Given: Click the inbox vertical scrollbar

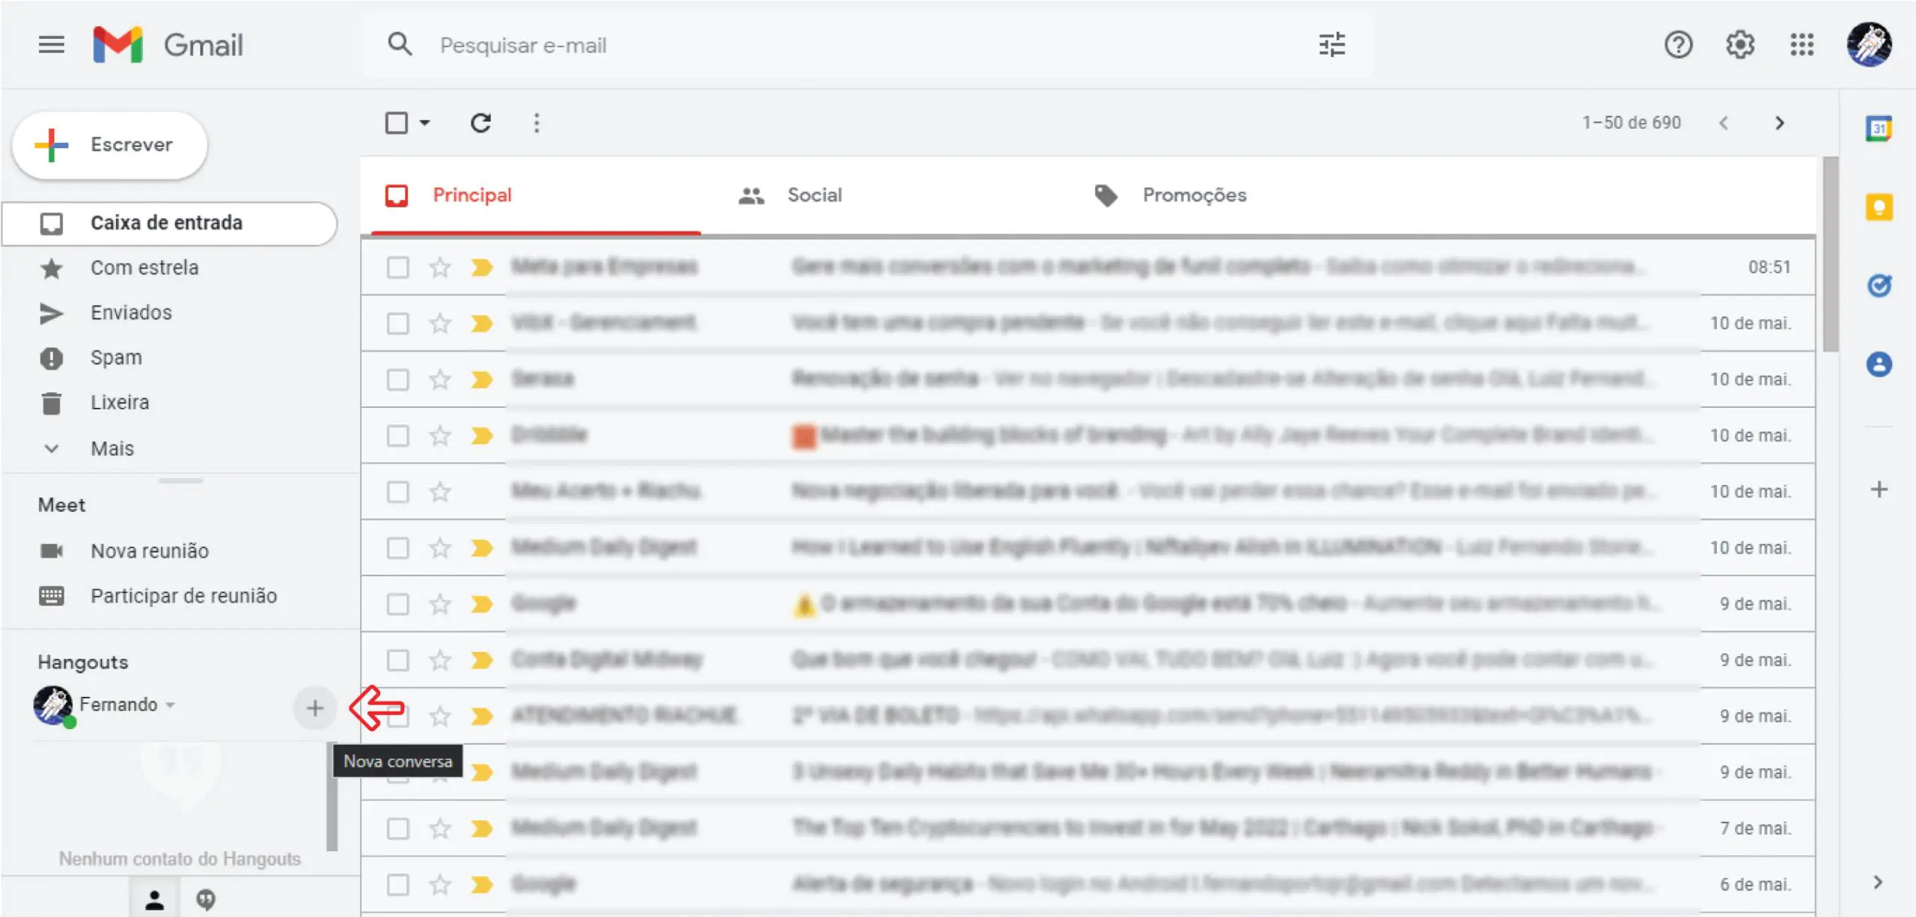Looking at the screenshot, I should point(1830,255).
